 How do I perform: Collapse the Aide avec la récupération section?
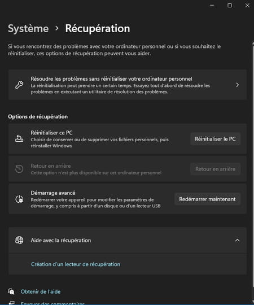point(237,241)
